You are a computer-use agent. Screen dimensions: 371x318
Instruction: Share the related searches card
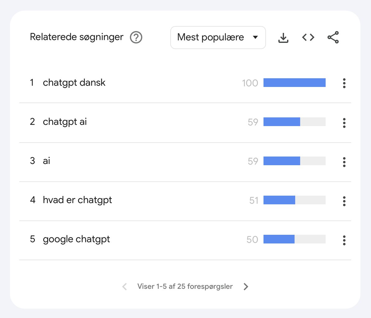(333, 38)
